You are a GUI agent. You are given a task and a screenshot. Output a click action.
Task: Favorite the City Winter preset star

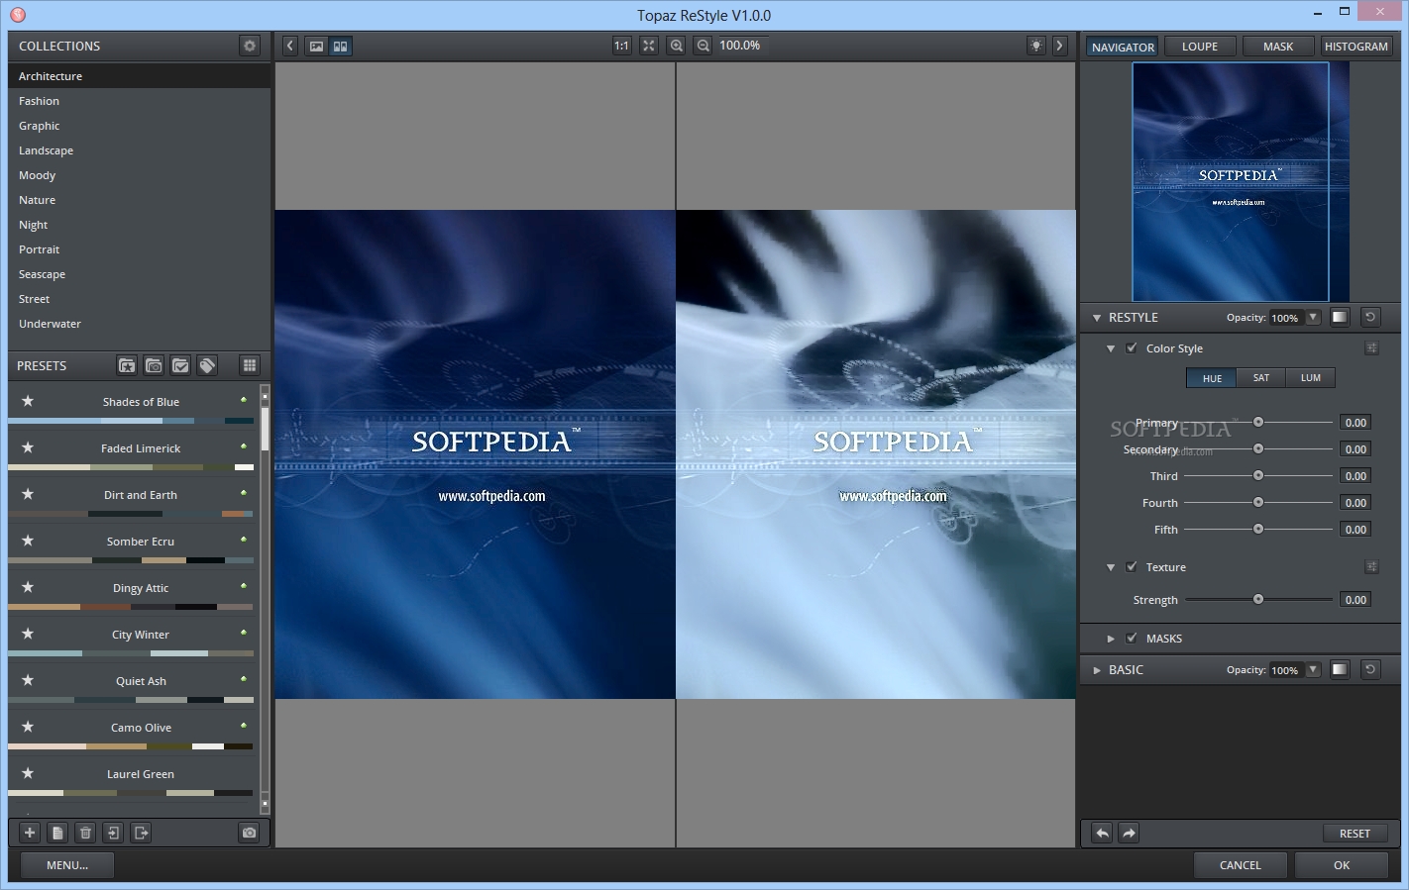point(28,634)
